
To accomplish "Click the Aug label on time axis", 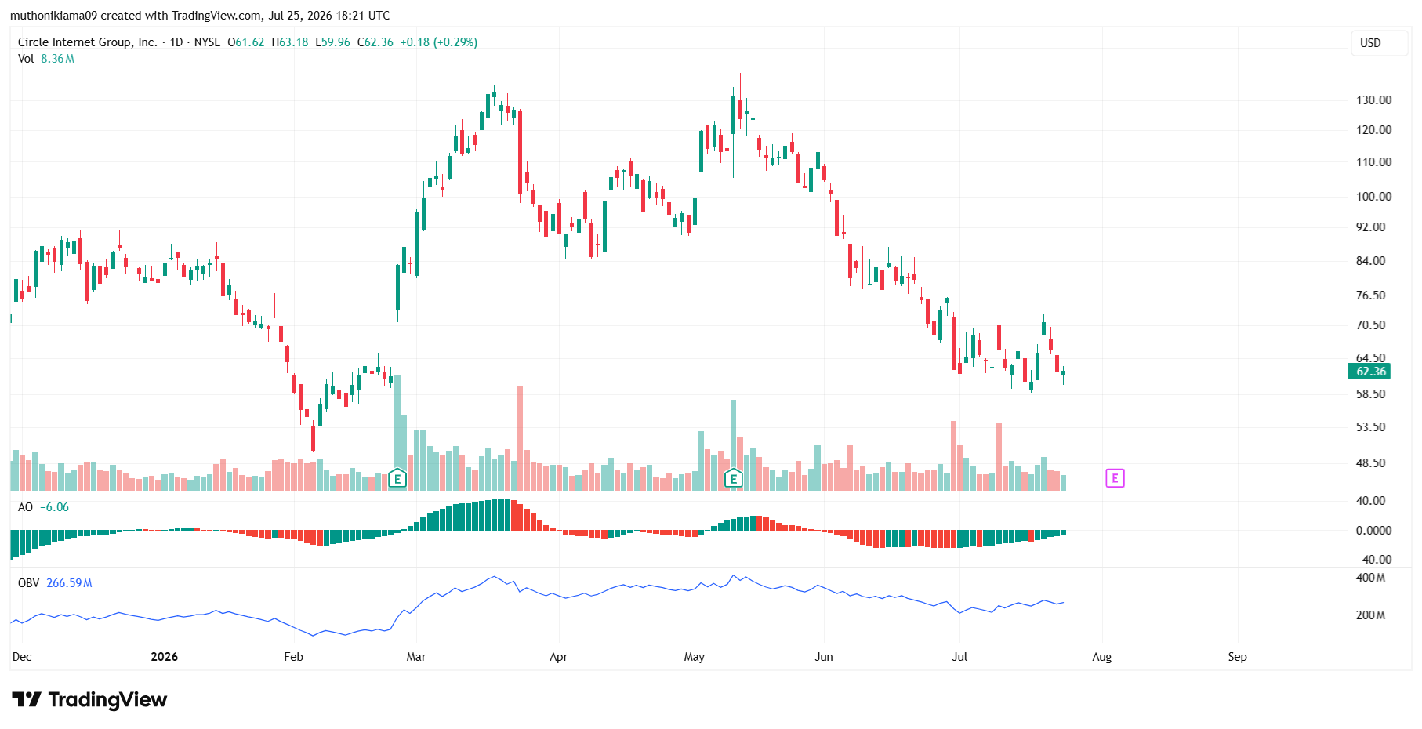I will click(1101, 657).
